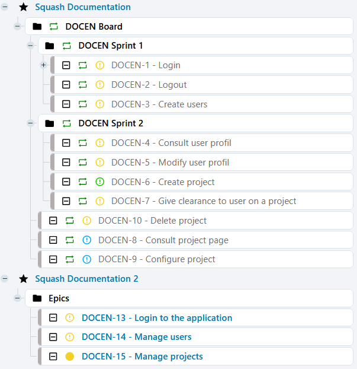Select DOCEN-7 Give clearance to user requirement
This screenshot has width=357, height=369.
[204, 201]
